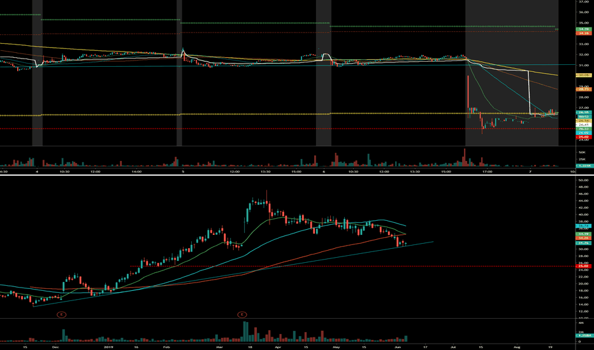Click the 17:00 label on intraday time axis
This screenshot has width=594, height=350.
point(487,172)
